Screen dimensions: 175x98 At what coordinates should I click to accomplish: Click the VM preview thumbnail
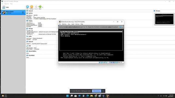click(x=164, y=19)
